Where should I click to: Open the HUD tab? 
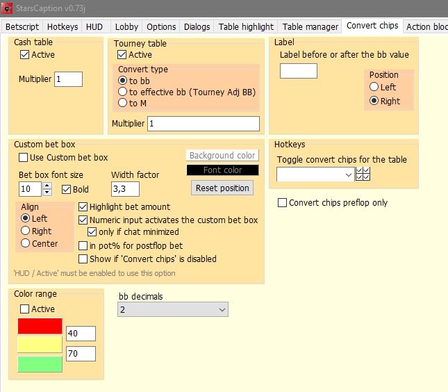click(x=94, y=26)
